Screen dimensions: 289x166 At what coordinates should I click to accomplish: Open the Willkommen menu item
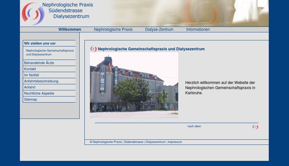(x=70, y=29)
